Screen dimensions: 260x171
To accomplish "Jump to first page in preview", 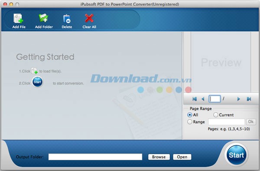I will tap(195, 99).
